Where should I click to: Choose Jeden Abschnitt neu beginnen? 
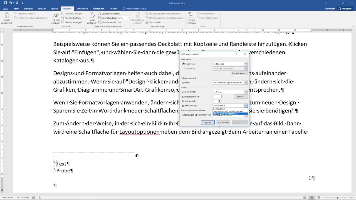coord(230,111)
